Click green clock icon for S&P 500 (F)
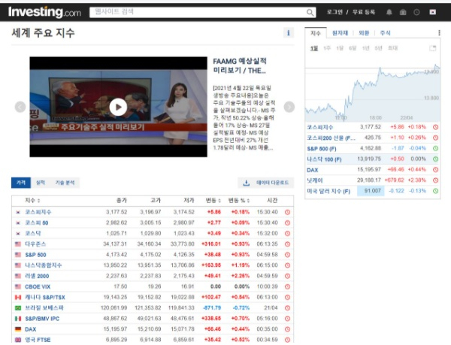The image size is (451, 345). click(x=436, y=148)
